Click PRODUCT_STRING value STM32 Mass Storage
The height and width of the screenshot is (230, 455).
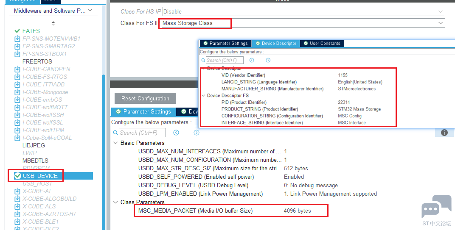point(359,109)
